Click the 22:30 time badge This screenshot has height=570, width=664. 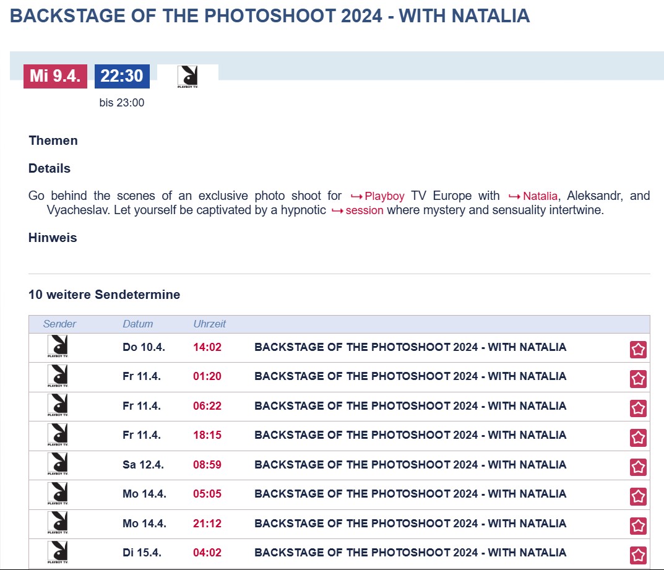coord(122,76)
